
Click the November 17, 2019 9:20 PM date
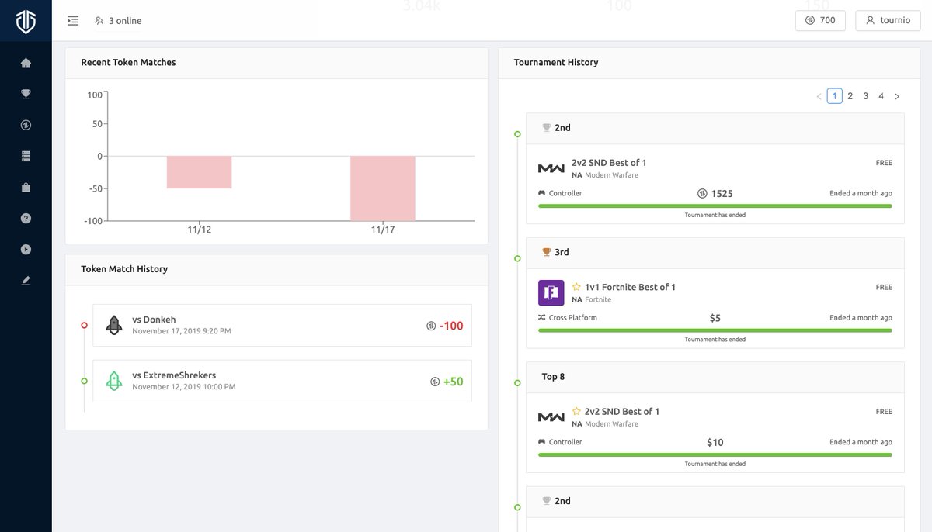pos(182,331)
